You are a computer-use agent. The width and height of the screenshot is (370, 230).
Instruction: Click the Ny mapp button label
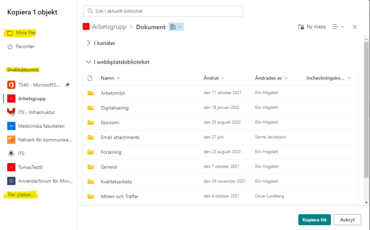316,27
